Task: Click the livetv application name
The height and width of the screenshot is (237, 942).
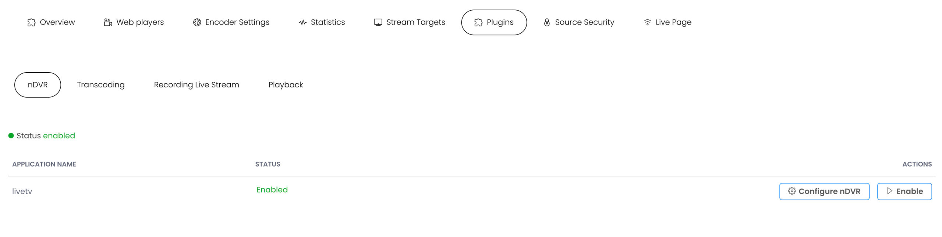Action: pyautogui.click(x=22, y=191)
